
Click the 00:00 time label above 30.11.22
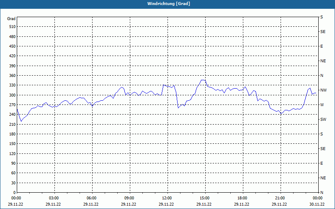coord(317,198)
